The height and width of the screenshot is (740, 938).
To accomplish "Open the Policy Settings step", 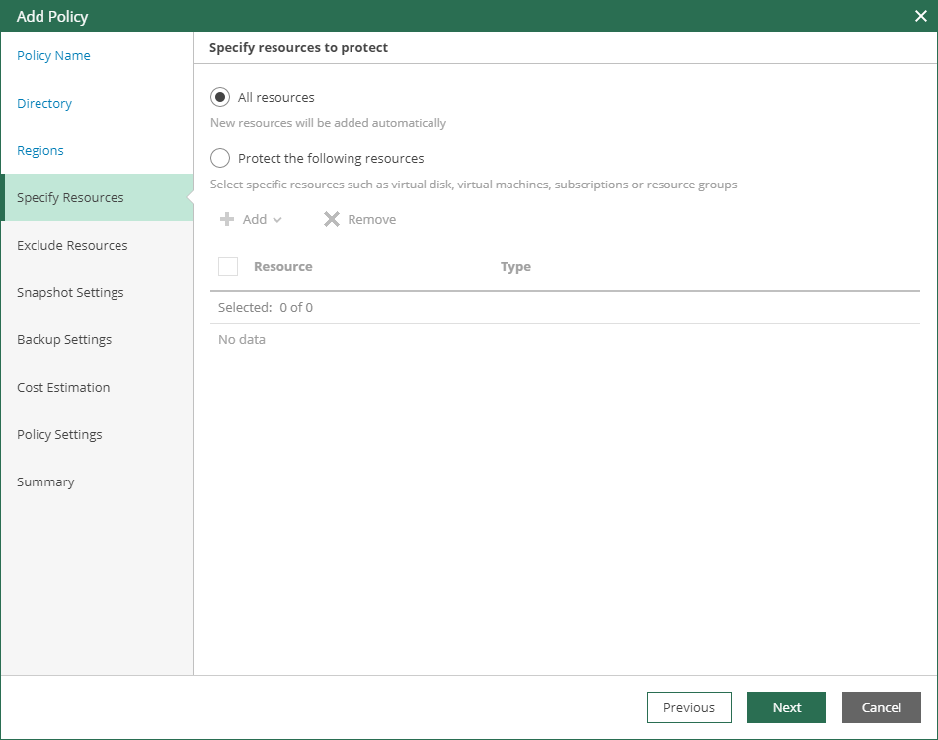I will pos(59,434).
